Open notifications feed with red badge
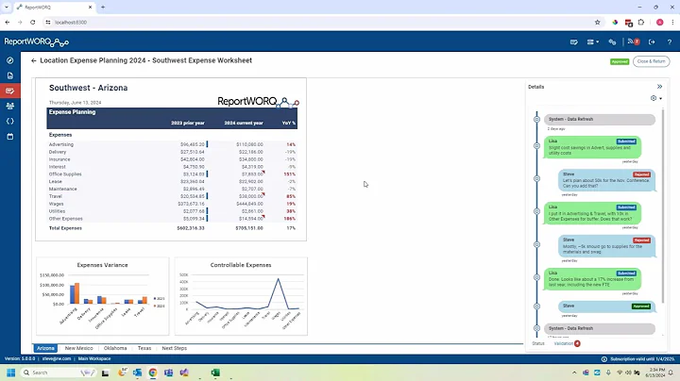680x381 pixels. [x=634, y=41]
